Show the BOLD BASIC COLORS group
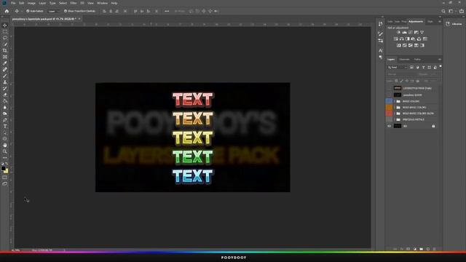The height and width of the screenshot is (262, 466). 389,107
